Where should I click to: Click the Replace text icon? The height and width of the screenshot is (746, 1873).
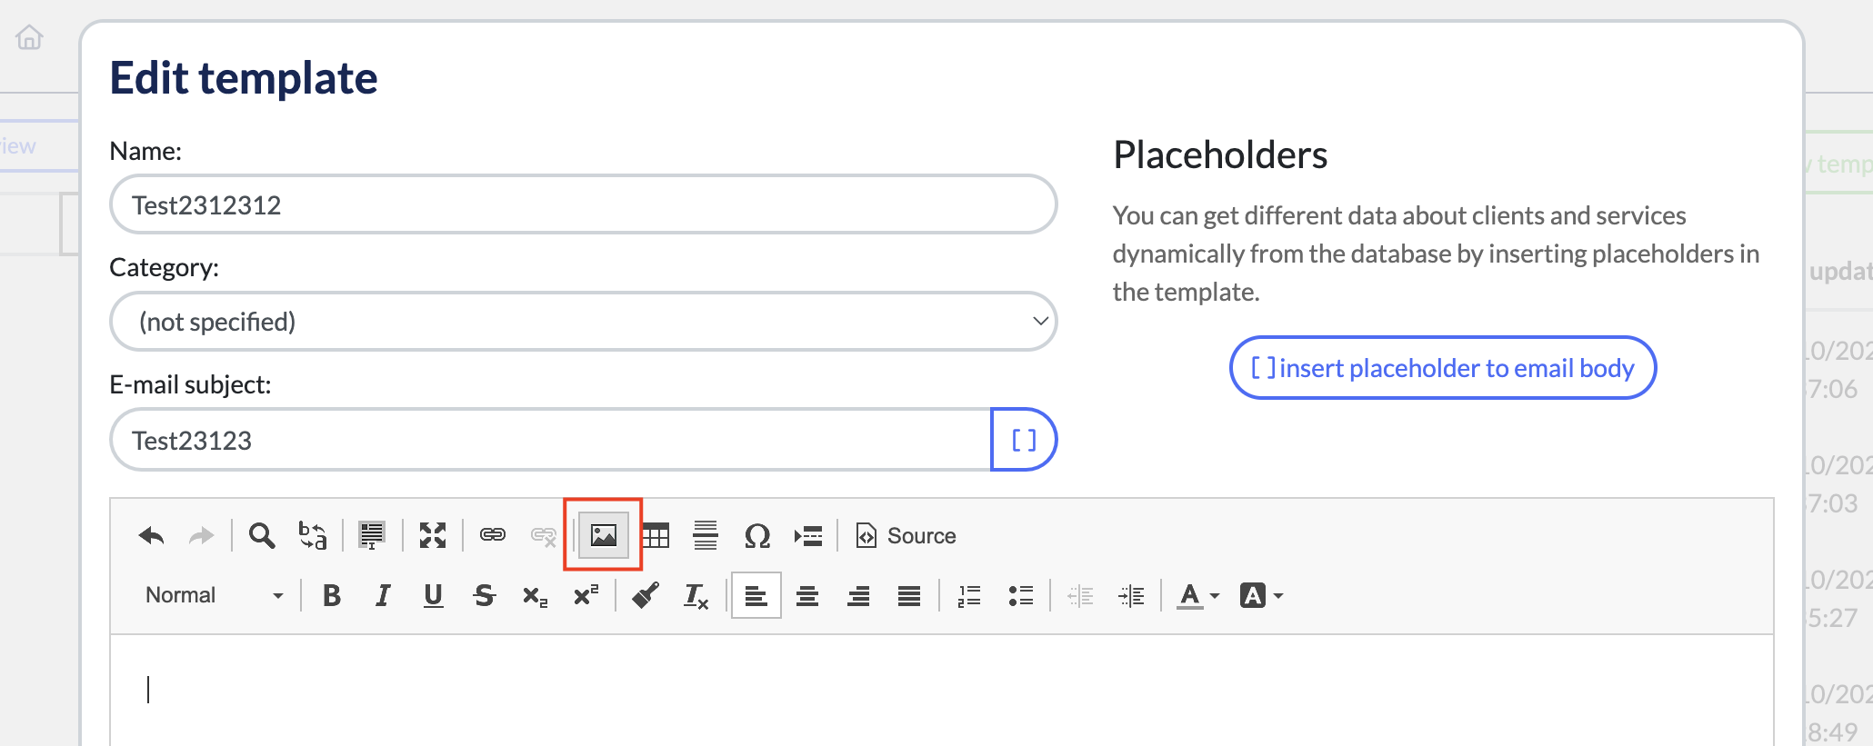pos(313,536)
